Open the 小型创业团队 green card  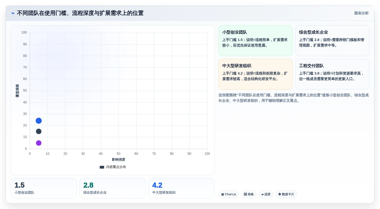click(x=255, y=41)
